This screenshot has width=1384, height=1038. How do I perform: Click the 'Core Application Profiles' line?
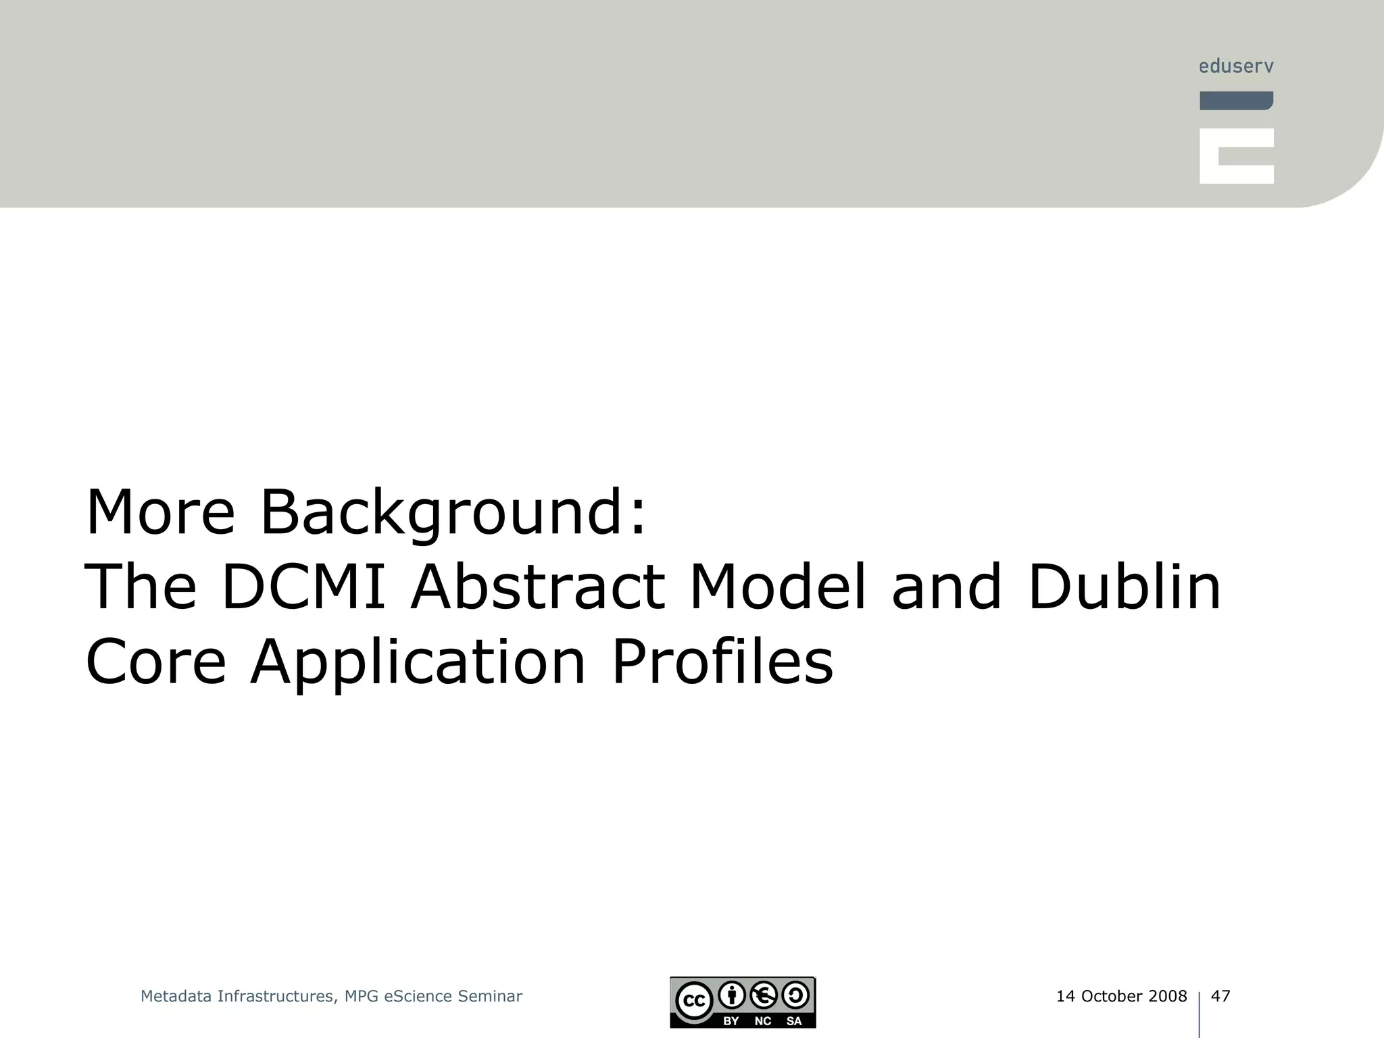point(460,662)
